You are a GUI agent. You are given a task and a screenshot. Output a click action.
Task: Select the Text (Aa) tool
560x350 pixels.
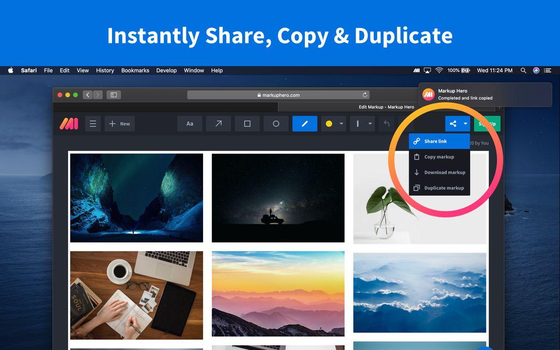(x=189, y=124)
